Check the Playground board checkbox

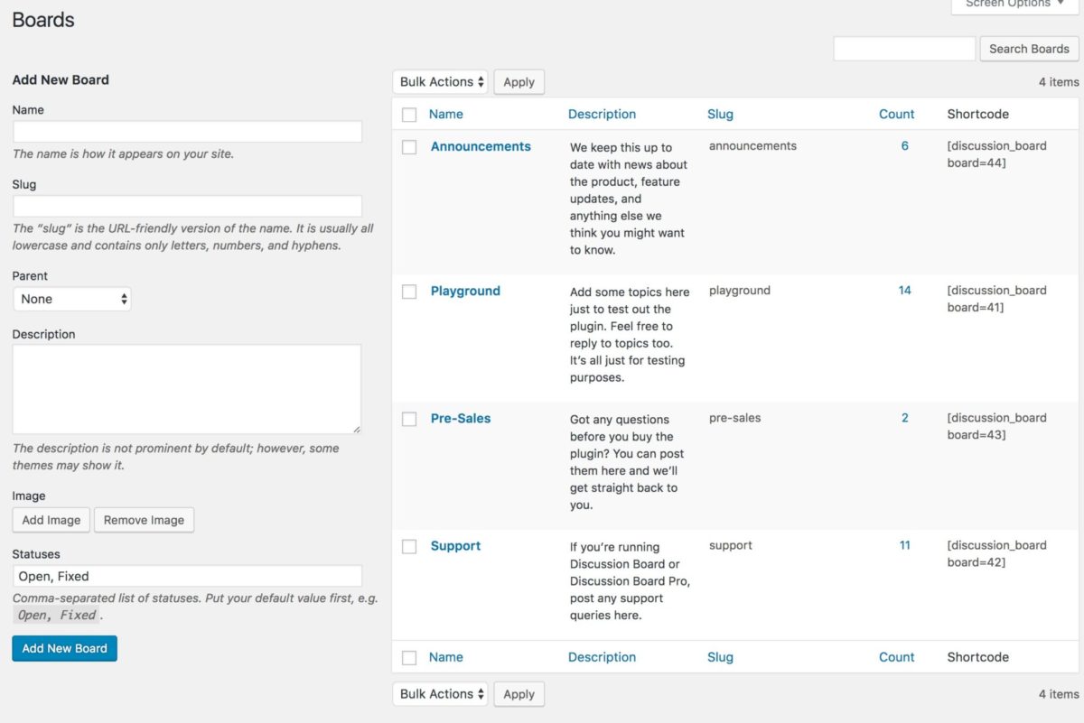point(408,291)
